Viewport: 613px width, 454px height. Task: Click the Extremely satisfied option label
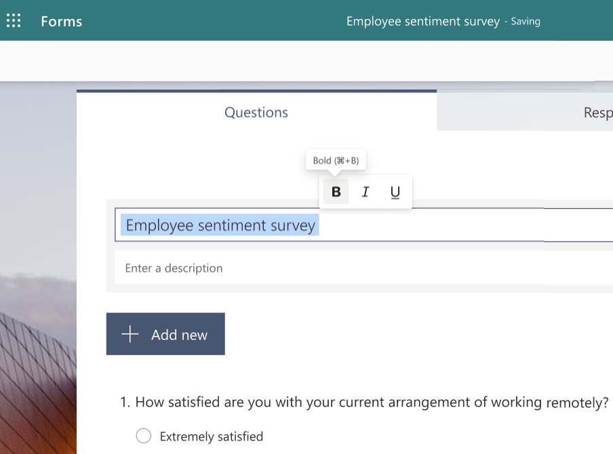211,436
